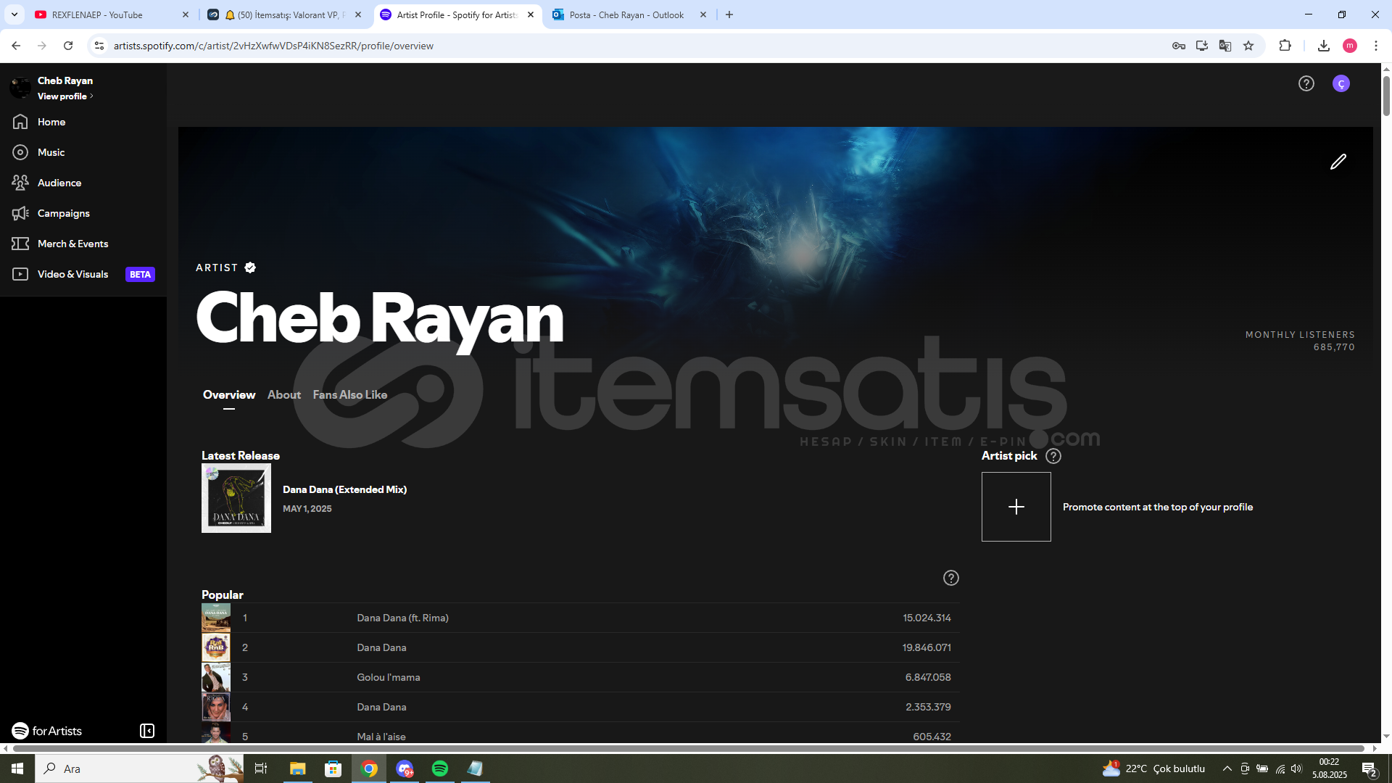Open password manager key icon
This screenshot has height=783, width=1392.
[x=1179, y=46]
